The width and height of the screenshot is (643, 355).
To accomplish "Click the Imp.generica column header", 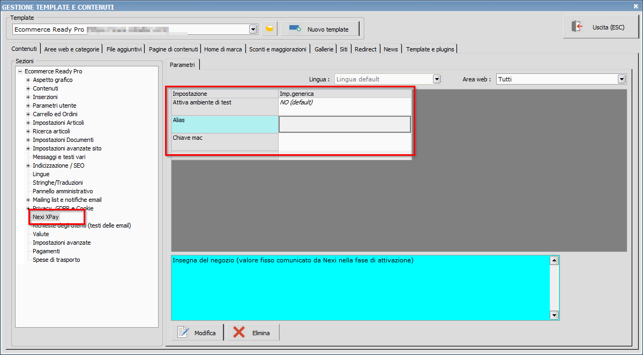I will tap(345, 94).
